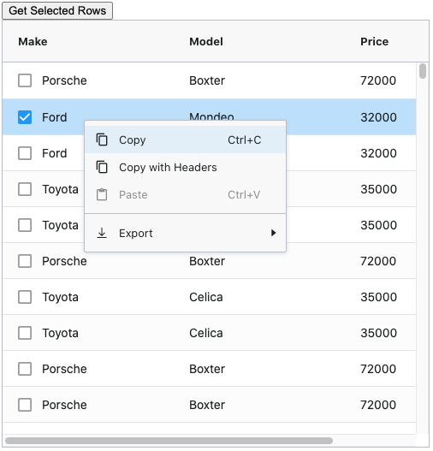Viewport: 433px width, 451px height.
Task: Tick the checkbox of the unselected Ford row
Action: (25, 153)
